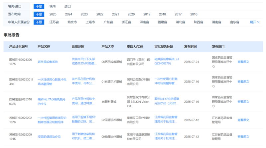
Task: Open product link 一次性使用心脏脉冲电场消融导管
Action: tap(52, 81)
